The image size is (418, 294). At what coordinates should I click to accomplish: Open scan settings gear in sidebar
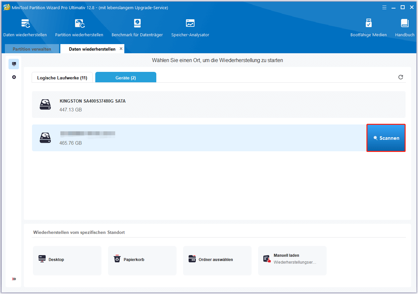pyautogui.click(x=14, y=77)
